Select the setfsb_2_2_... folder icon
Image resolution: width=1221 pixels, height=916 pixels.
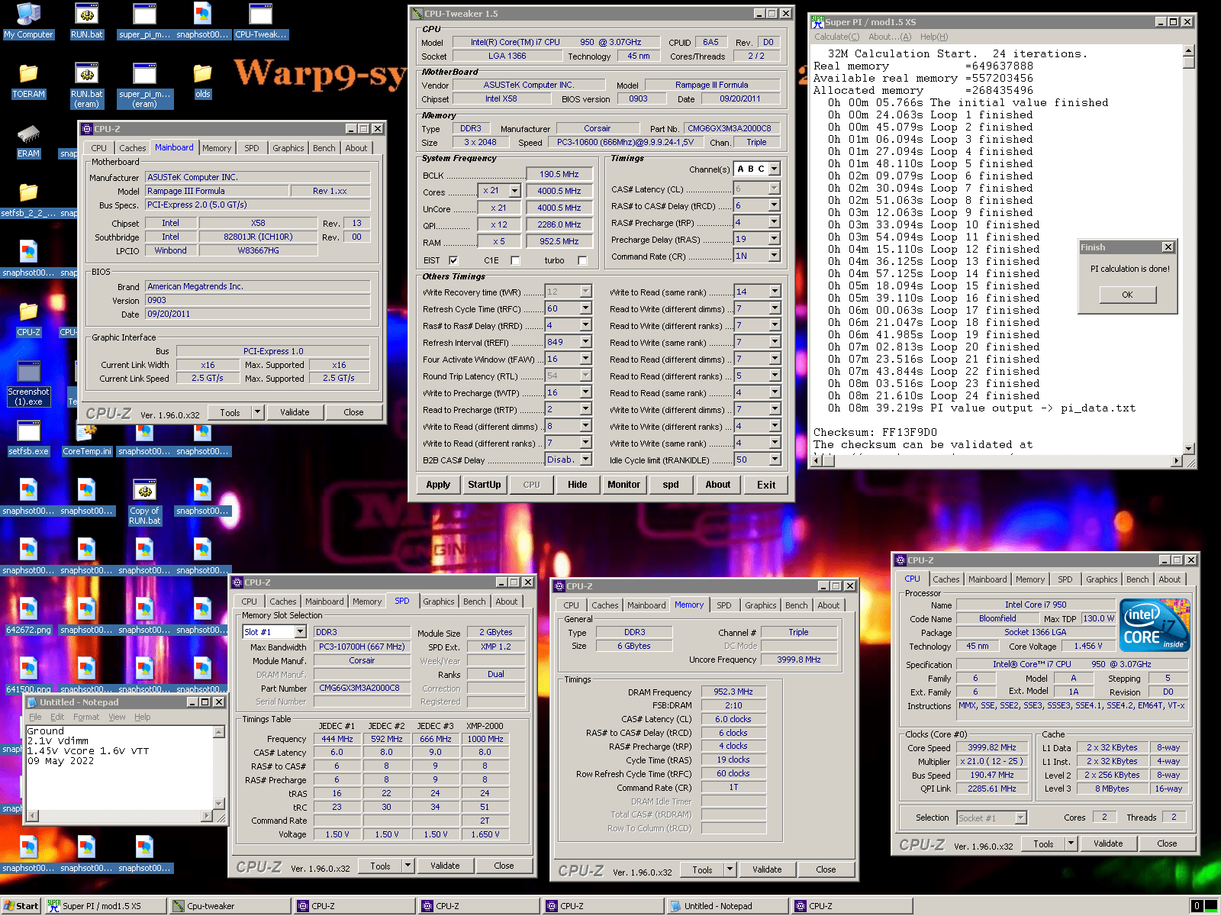point(28,200)
